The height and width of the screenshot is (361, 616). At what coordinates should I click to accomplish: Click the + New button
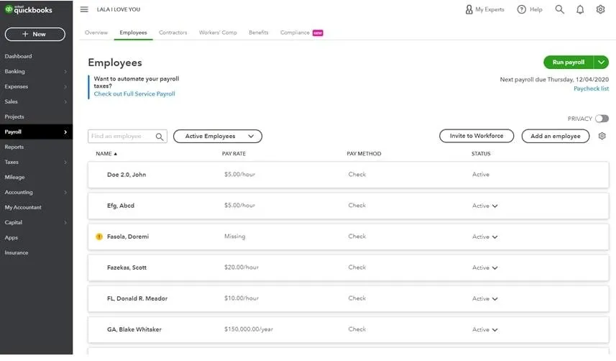[35, 35]
